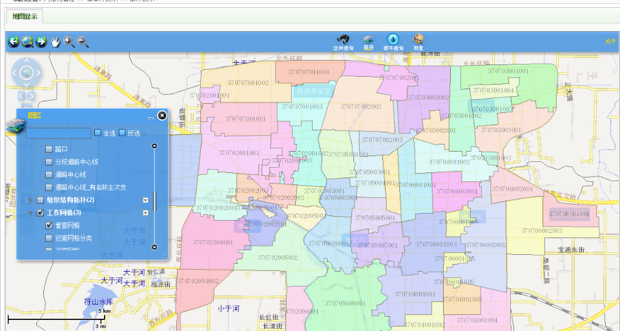Click the 图层 panel title
Image resolution: width=620 pixels, height=331 pixels.
34,115
